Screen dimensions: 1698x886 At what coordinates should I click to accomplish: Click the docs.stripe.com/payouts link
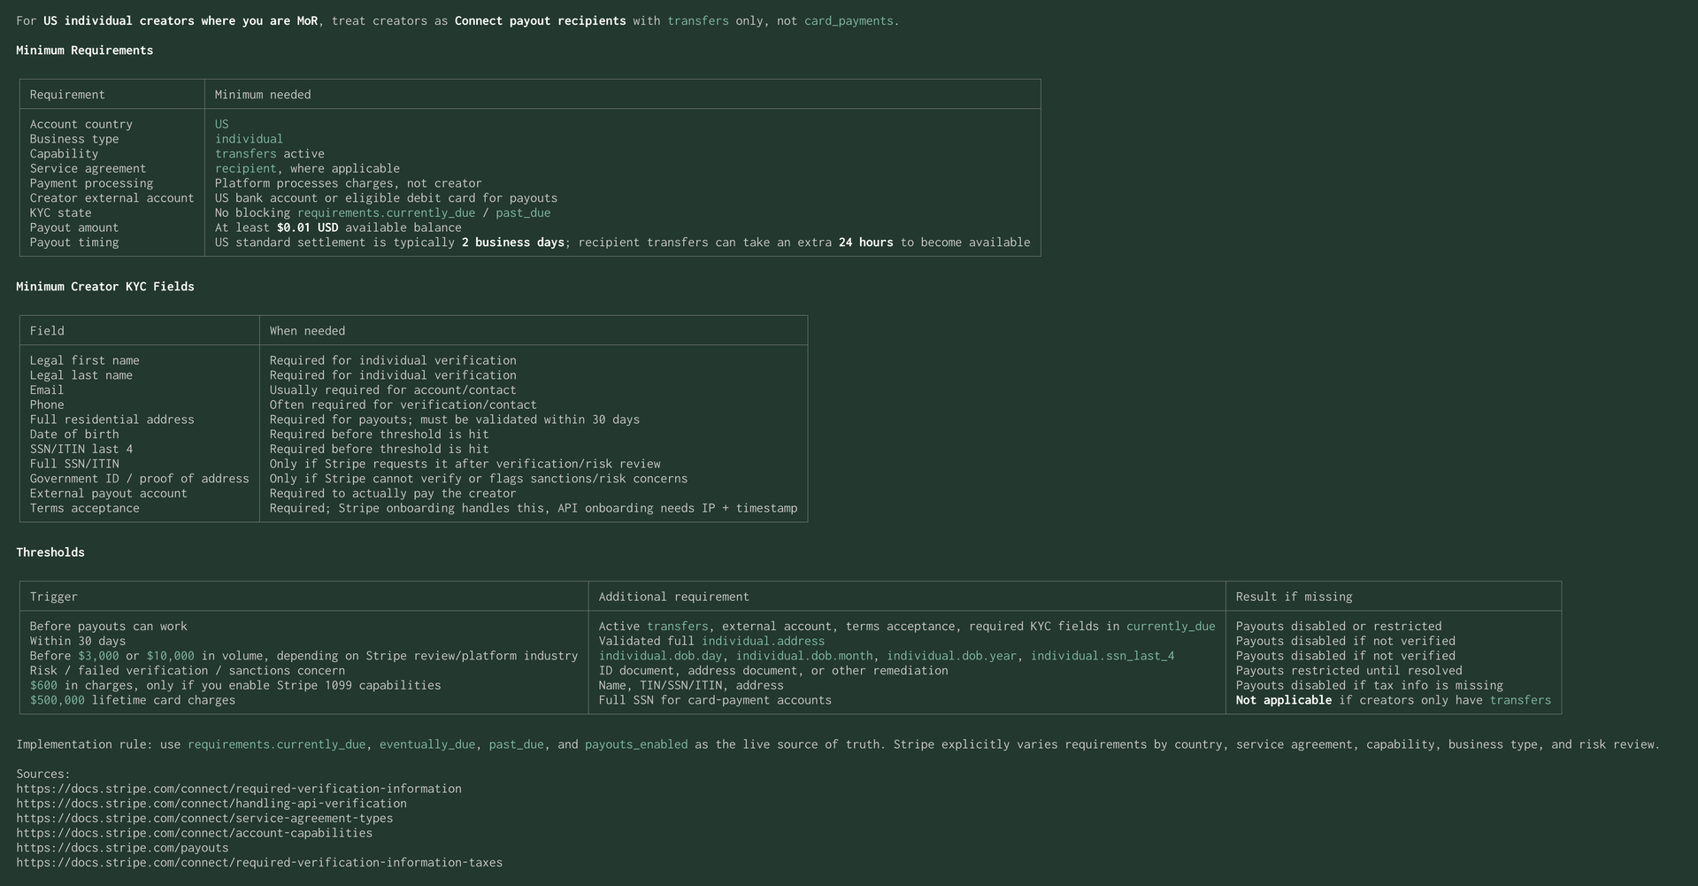pyautogui.click(x=122, y=848)
